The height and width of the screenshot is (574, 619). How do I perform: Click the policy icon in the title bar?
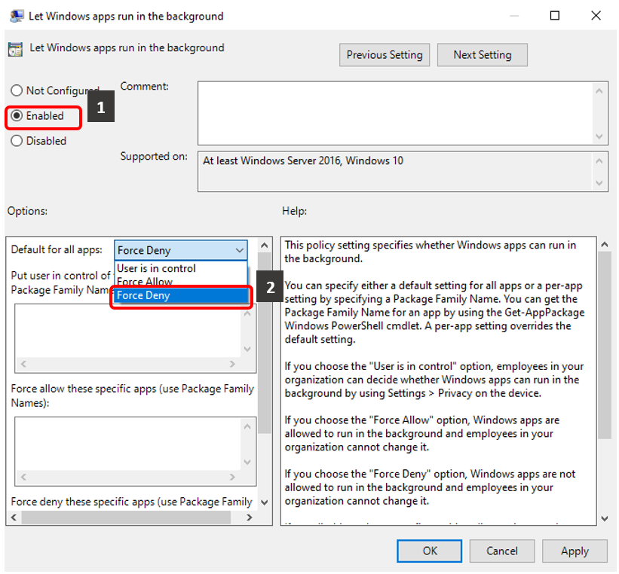[x=17, y=16]
